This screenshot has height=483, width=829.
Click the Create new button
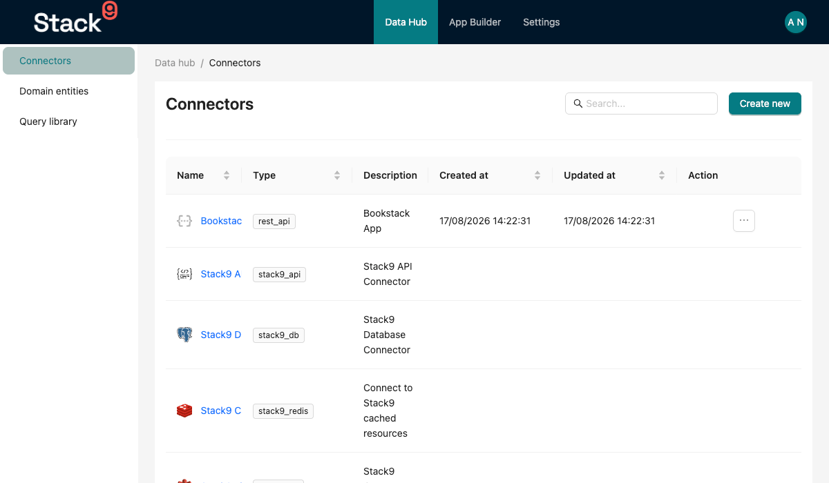pos(765,103)
